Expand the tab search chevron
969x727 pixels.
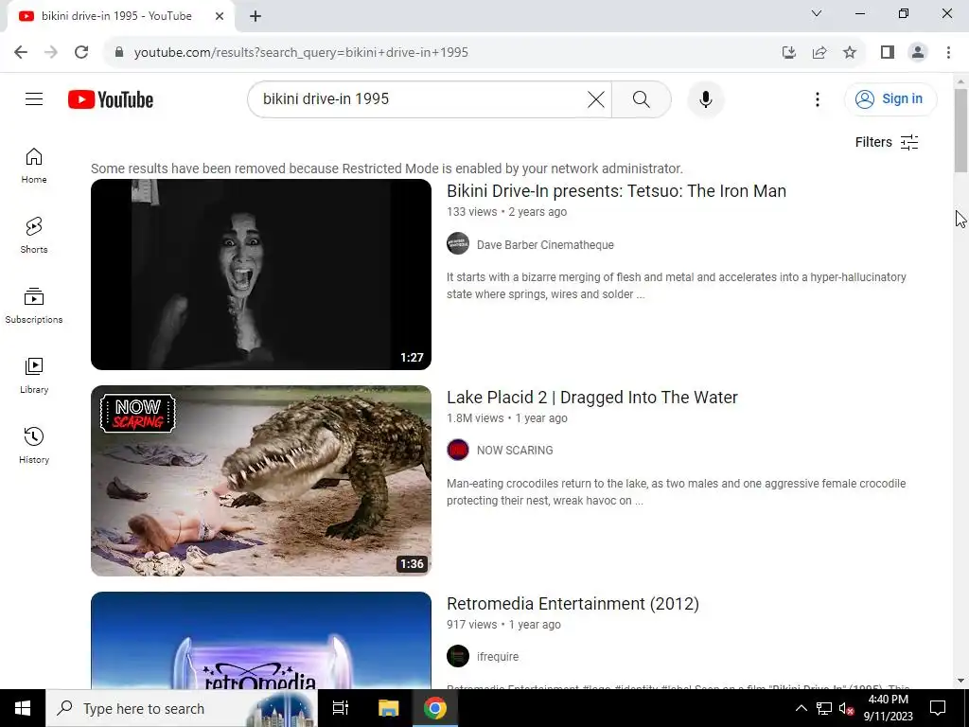pyautogui.click(x=817, y=13)
